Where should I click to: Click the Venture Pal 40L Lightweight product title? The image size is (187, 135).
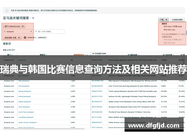(x=133, y=97)
